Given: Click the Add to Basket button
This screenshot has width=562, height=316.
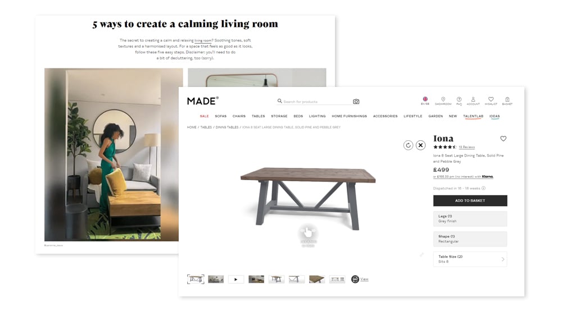Looking at the screenshot, I should [x=470, y=201].
